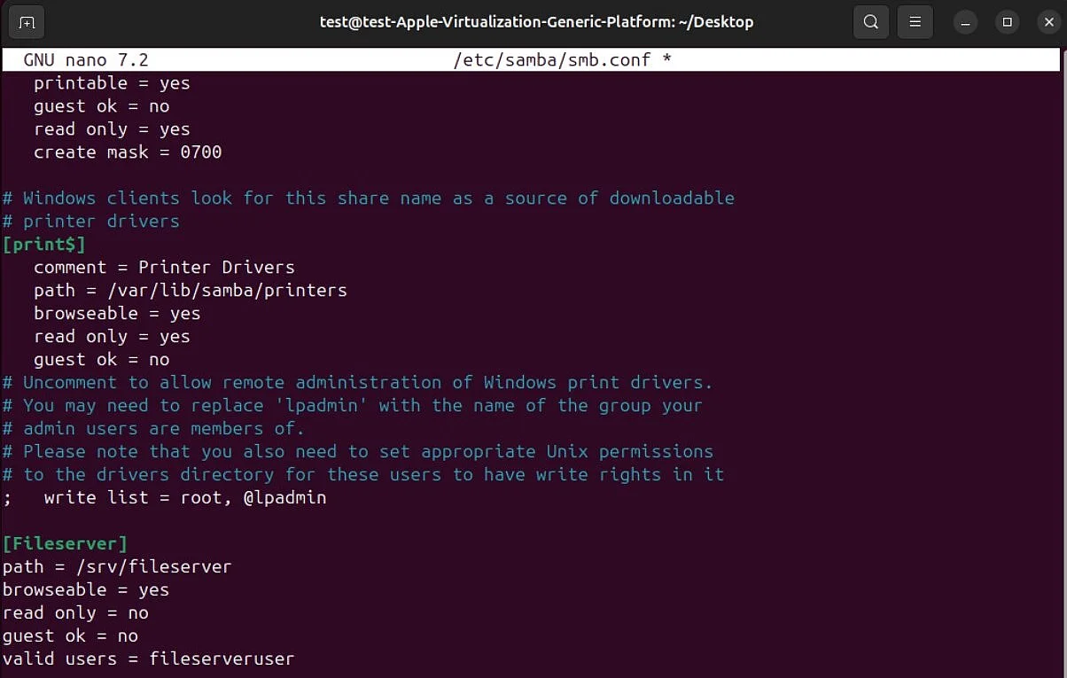
Task: Click the comment starting '# to the drivers directory'
Action: coord(363,474)
